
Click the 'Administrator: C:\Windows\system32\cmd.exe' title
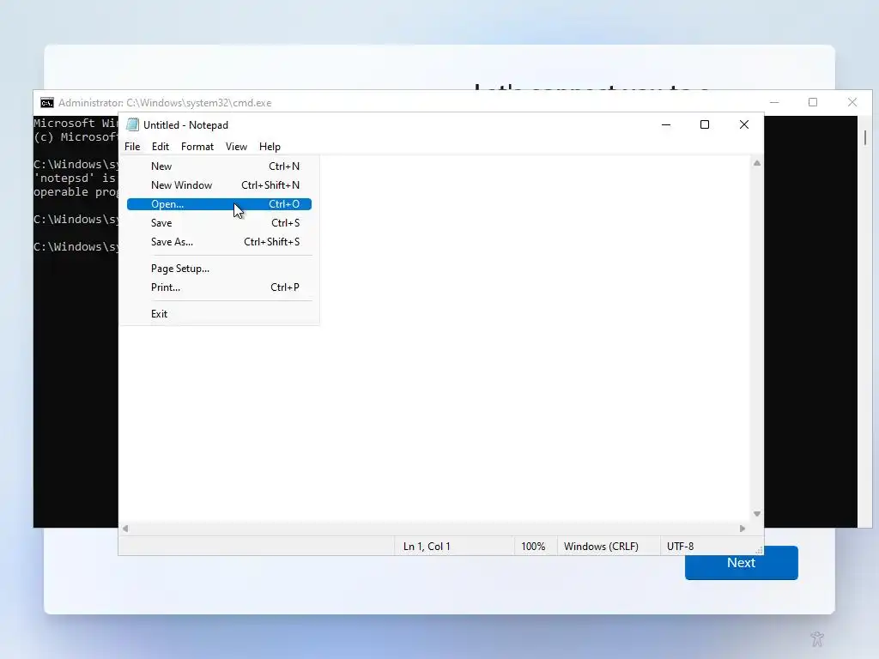pyautogui.click(x=165, y=103)
